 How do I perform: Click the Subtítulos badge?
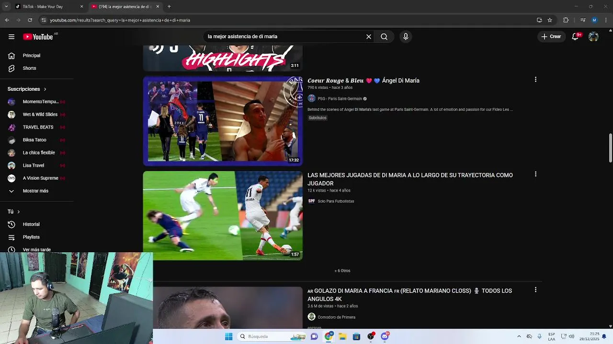click(318, 118)
